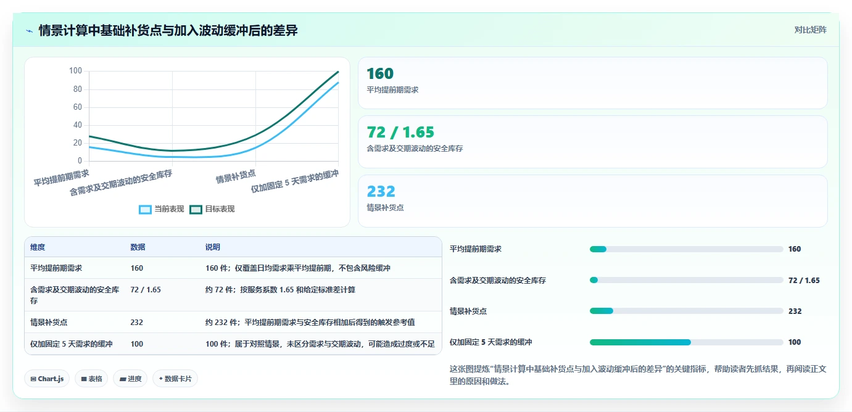Viewport: 852px width, 412px height.
Task: Click the 160 平均提前期需求 stat card
Action: pos(592,83)
